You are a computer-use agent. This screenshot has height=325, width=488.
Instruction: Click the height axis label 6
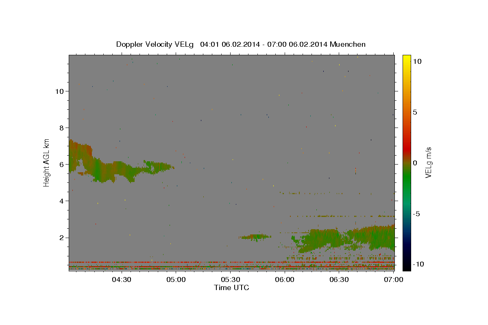coord(62,164)
